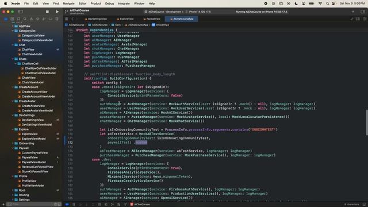
Task: Select ChatRowCellViewBuilder file
Action: pos(40,68)
